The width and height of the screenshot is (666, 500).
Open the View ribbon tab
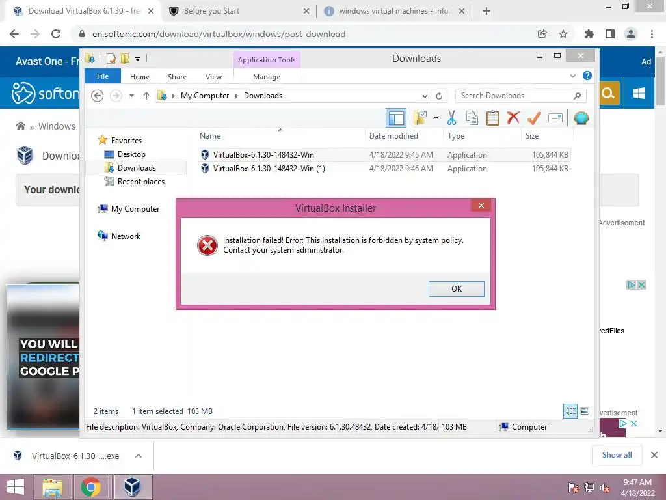[213, 77]
